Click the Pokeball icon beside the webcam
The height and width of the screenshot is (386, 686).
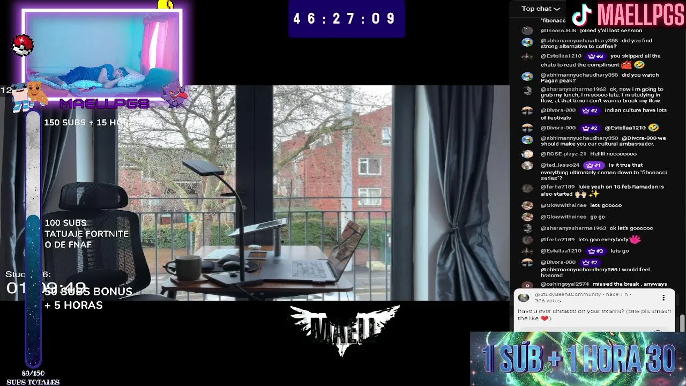(x=23, y=45)
